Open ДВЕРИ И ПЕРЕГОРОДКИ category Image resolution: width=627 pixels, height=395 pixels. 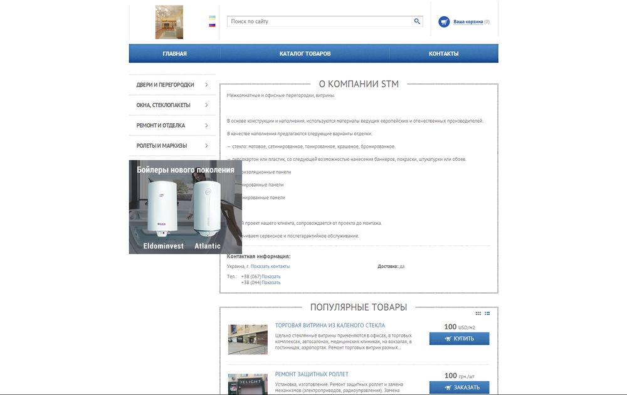pyautogui.click(x=165, y=85)
